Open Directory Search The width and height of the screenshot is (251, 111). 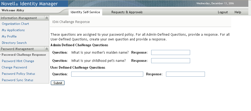14,43
